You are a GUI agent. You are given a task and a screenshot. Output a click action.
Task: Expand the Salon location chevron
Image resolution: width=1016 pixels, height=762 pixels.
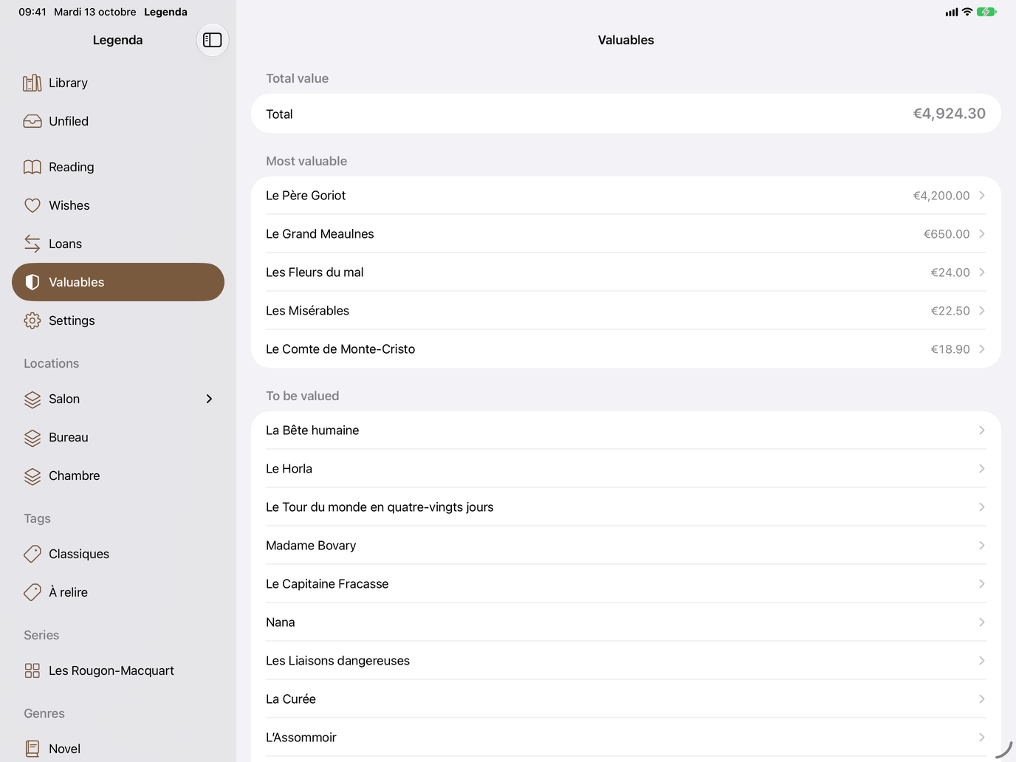(x=209, y=399)
